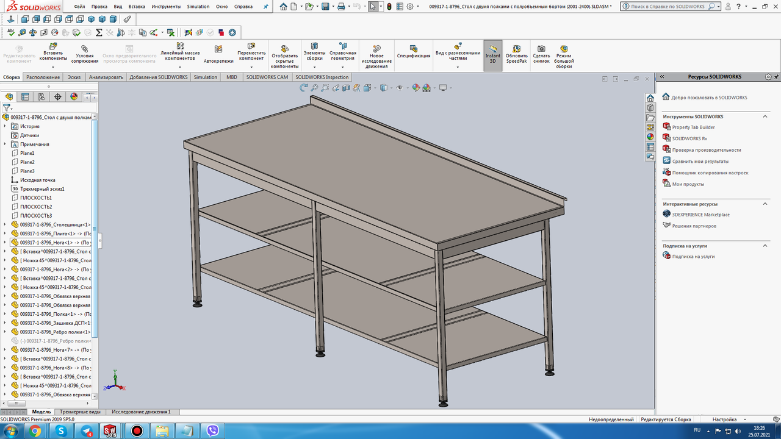Click Проверка производительности link

707,150
